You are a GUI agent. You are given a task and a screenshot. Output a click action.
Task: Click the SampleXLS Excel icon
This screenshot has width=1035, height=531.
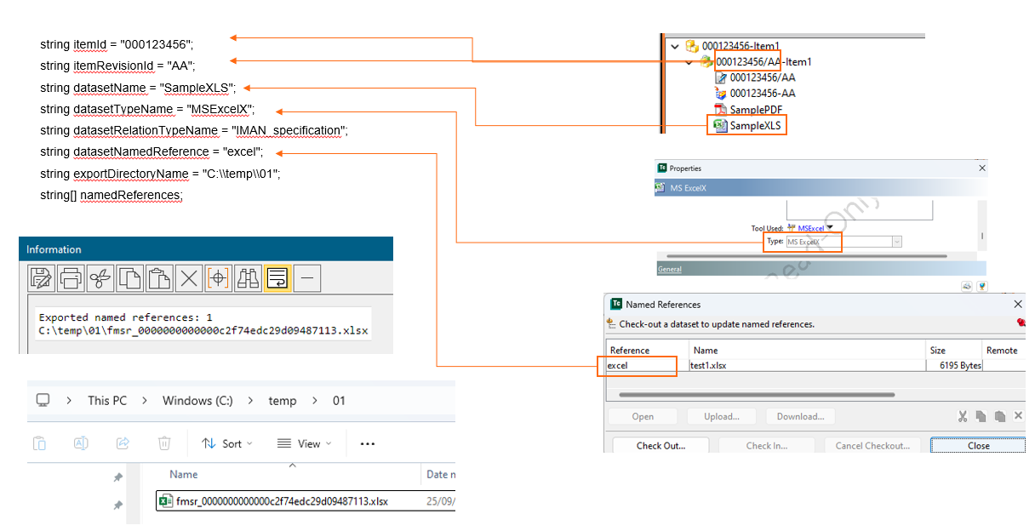pos(720,126)
